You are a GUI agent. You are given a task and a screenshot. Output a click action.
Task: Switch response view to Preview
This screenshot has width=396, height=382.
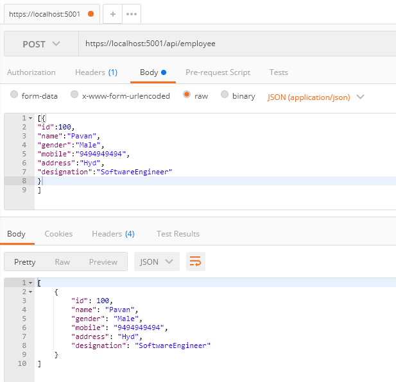point(103,262)
